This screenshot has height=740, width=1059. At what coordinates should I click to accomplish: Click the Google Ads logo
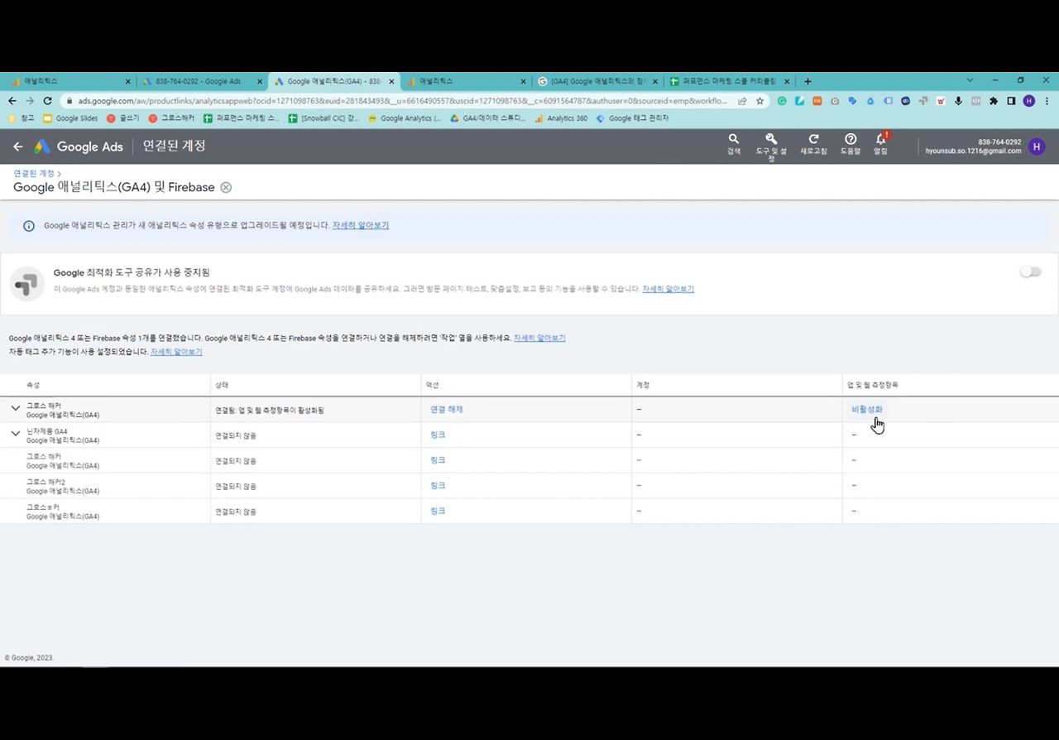click(79, 147)
